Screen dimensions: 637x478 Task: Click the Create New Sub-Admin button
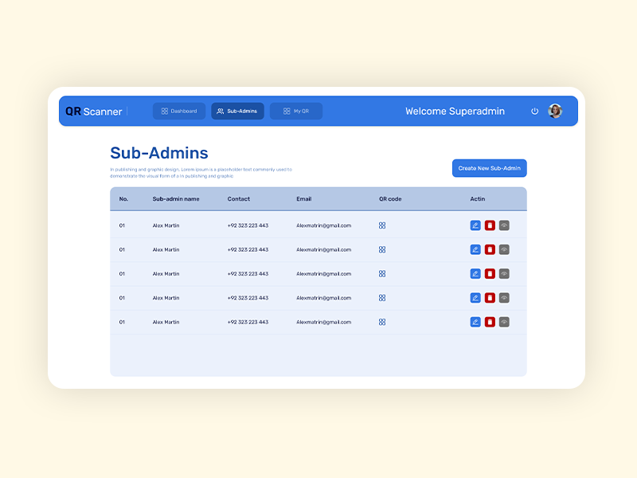point(490,168)
